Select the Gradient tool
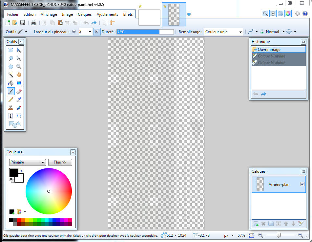The height and width of the screenshot is (242, 312). pos(19,83)
